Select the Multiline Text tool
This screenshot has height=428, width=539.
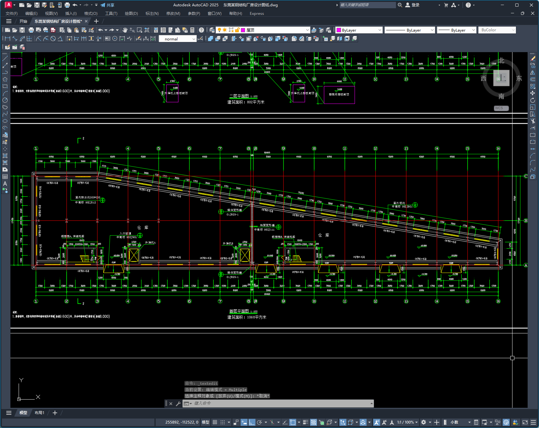pyautogui.click(x=5, y=184)
